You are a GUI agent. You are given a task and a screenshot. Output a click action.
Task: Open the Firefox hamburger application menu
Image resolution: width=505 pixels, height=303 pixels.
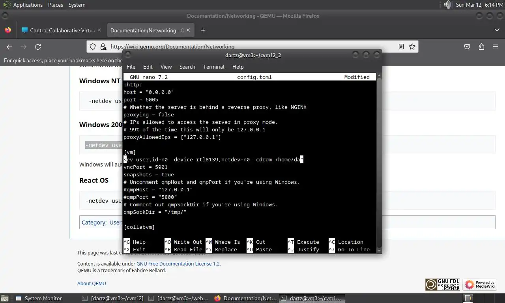[x=496, y=47]
